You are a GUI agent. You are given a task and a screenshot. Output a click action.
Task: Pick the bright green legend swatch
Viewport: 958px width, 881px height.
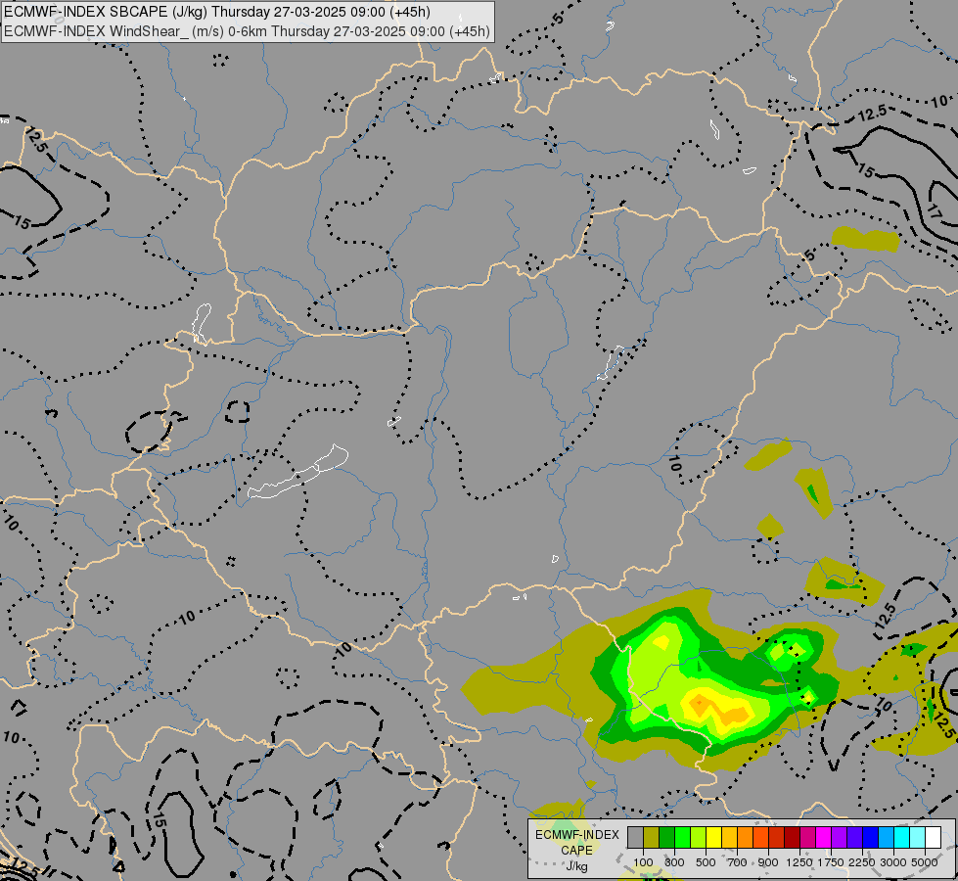tap(682, 838)
